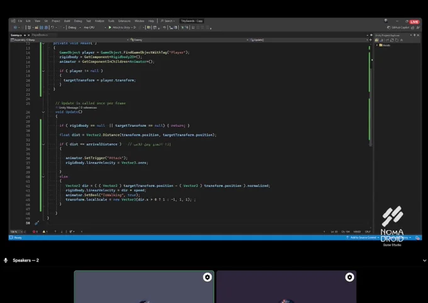This screenshot has height=303, width=428.
Task: Click the split editor icon
Action: pos(371,40)
